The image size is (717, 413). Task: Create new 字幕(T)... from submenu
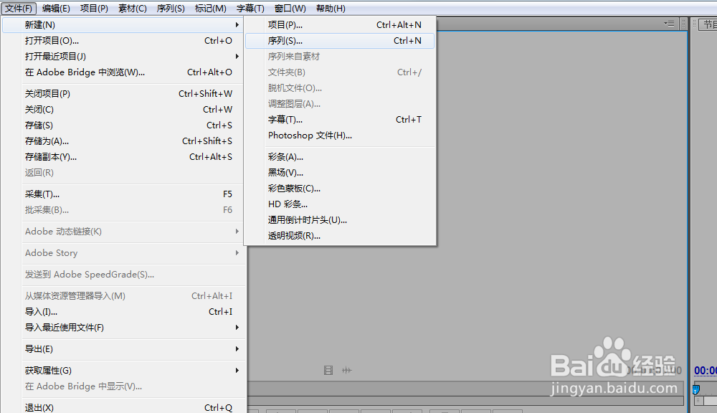(340, 119)
